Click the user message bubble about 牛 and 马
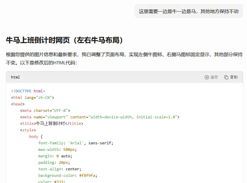Screen dimensions: 247x183 188,11
